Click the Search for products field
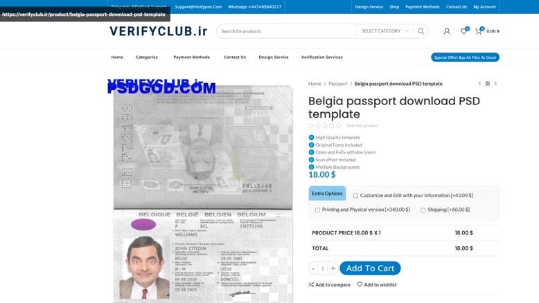The height and width of the screenshot is (303, 539). coord(287,31)
